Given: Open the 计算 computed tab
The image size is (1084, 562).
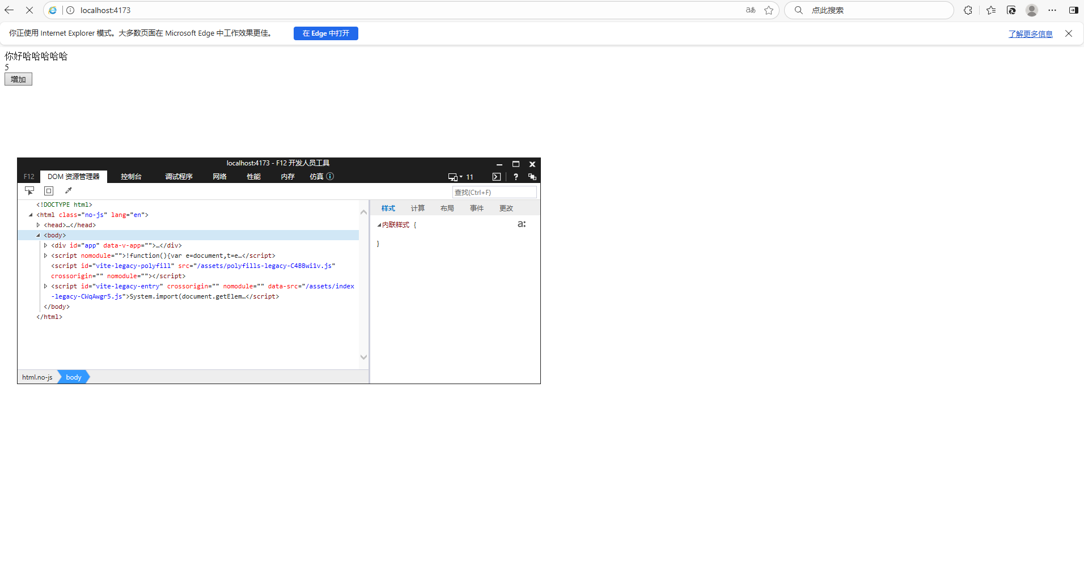Looking at the screenshot, I should 418,208.
